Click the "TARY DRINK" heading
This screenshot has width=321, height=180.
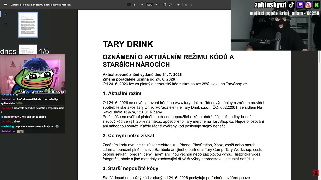[x=128, y=44]
